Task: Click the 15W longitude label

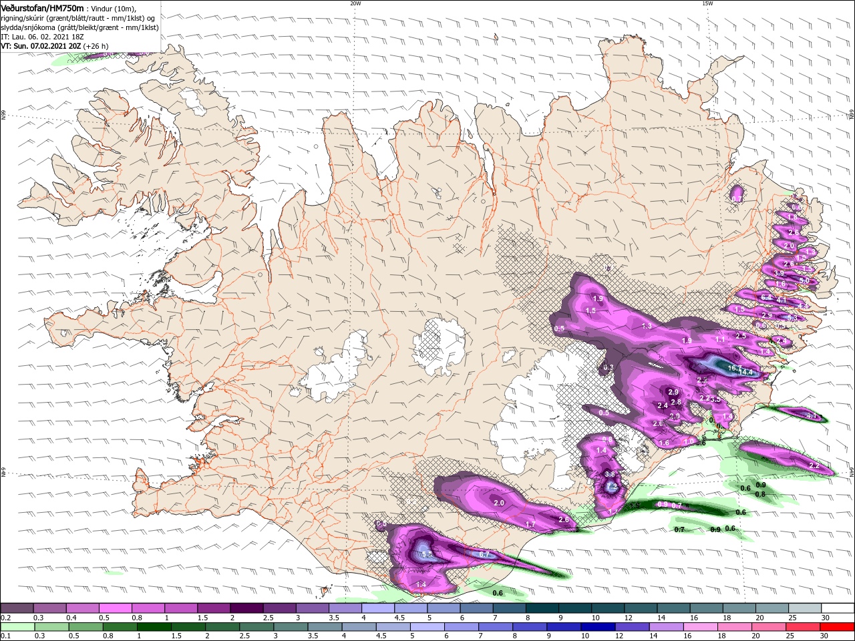Action: [707, 3]
